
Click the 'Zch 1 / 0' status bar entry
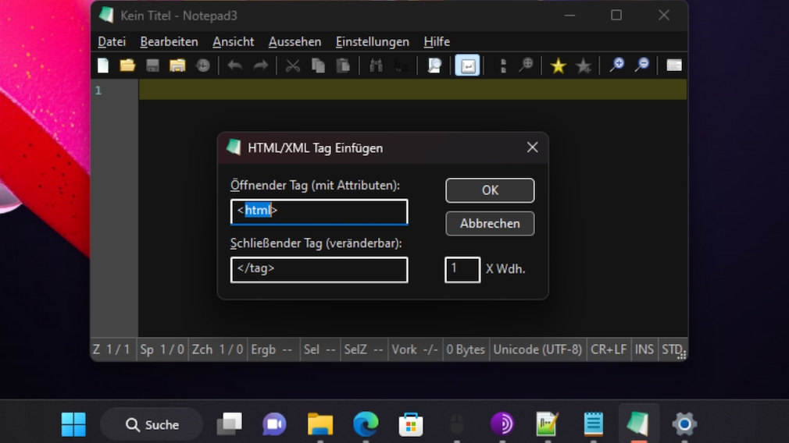217,349
